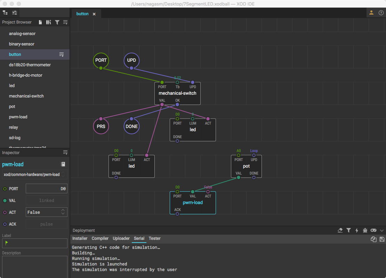Toggle the Project Browser filter funnel

coord(57,22)
